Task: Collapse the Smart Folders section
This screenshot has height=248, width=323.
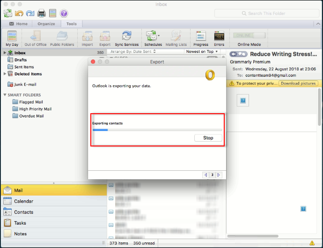Action: point(5,95)
